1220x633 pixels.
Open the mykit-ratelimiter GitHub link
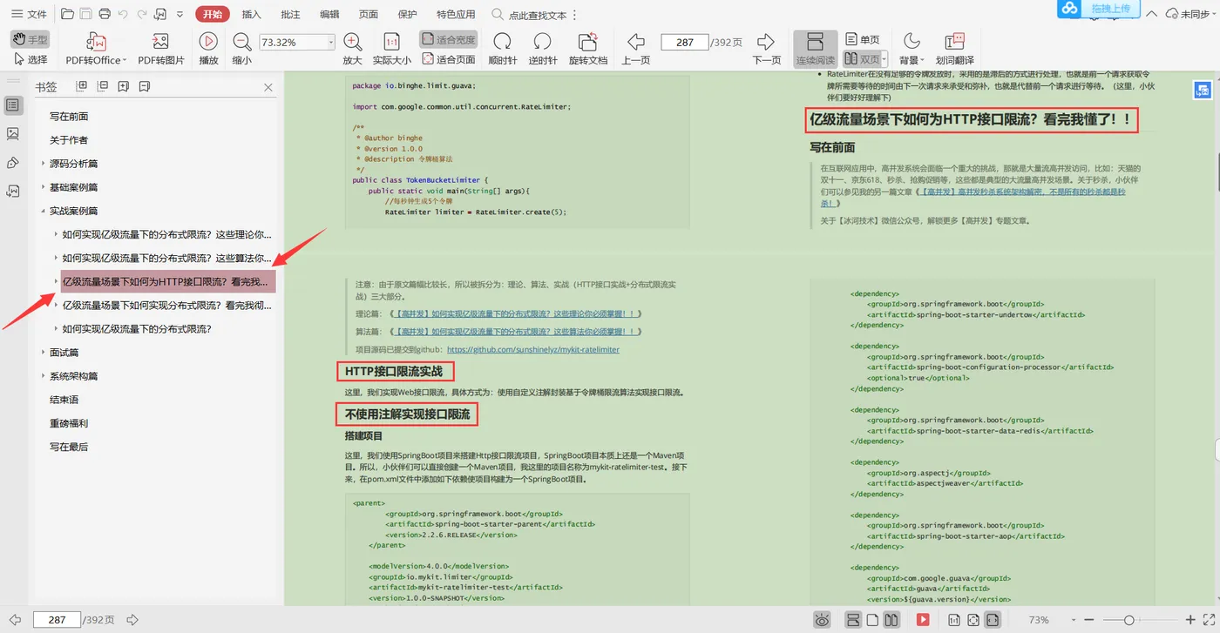coord(532,349)
